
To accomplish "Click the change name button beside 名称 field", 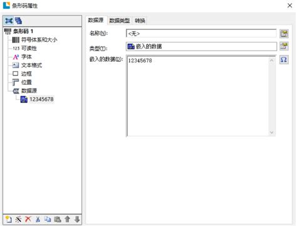I will coord(284,34).
